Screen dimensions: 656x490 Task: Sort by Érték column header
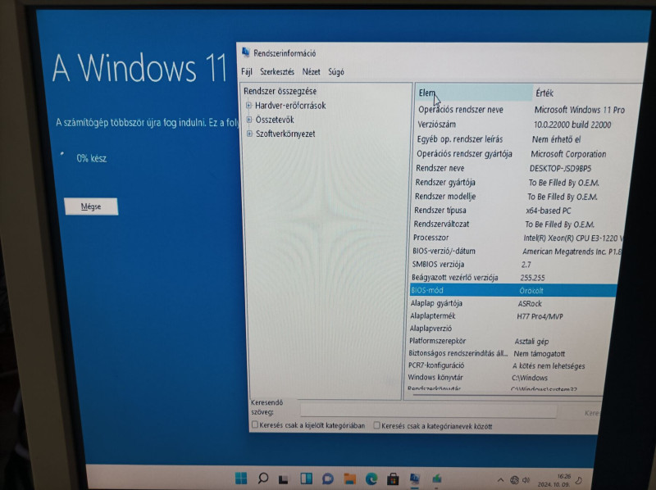pos(585,93)
